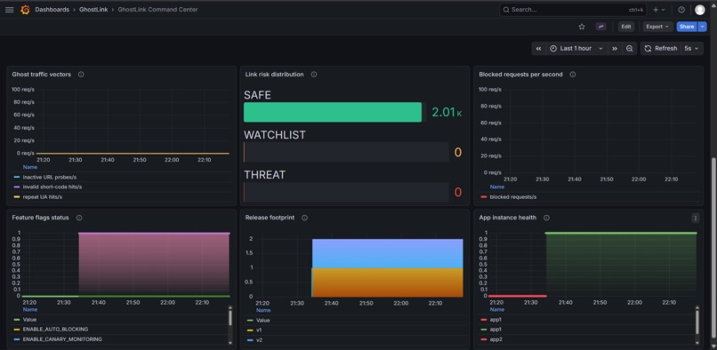Open the Export dropdown
Image resolution: width=717 pixels, height=350 pixels.
pyautogui.click(x=657, y=27)
